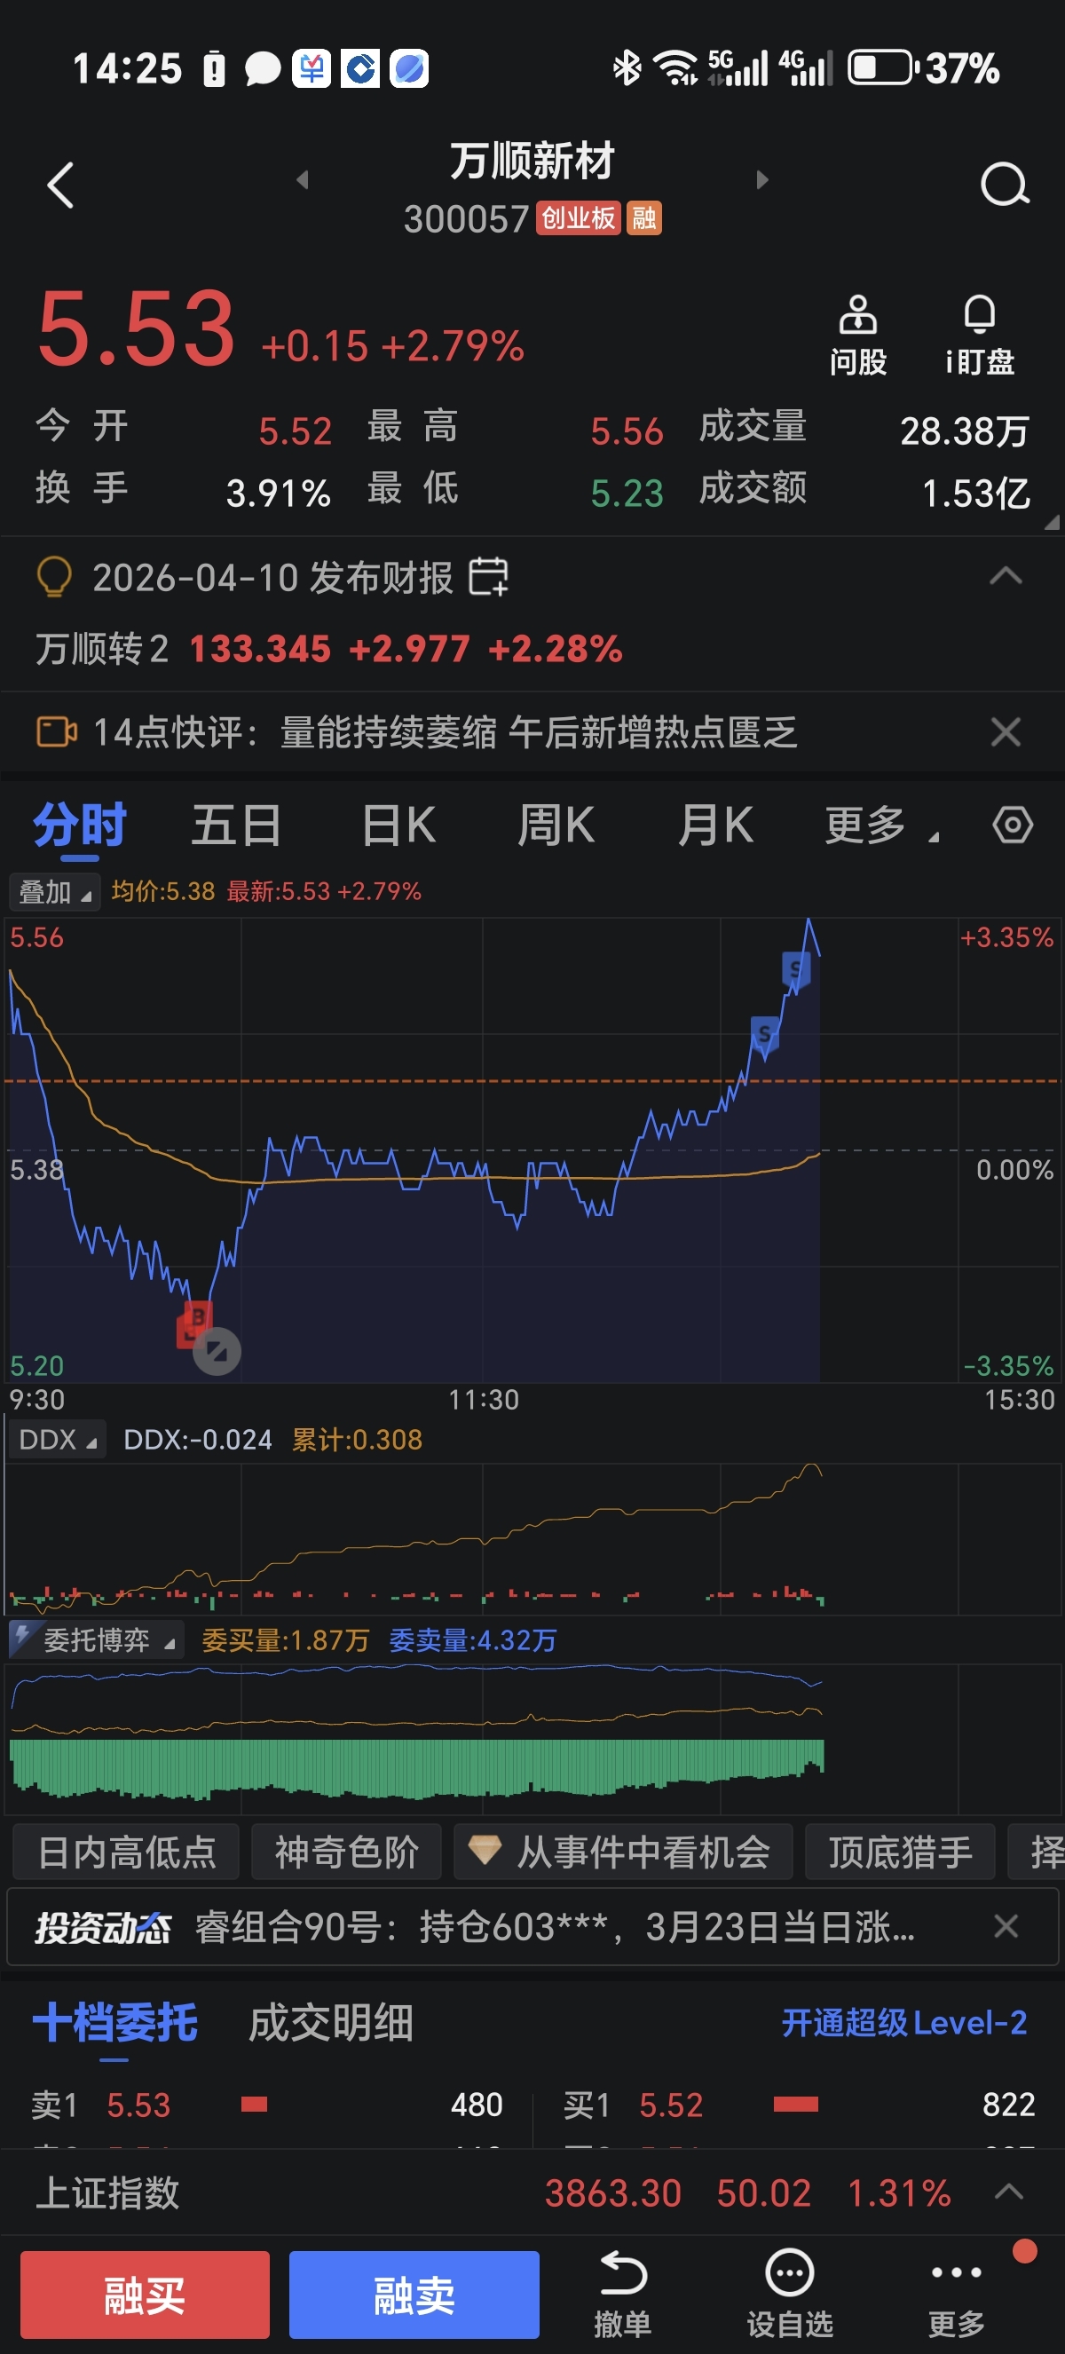Tap the 从事件中看机会 chip
The image size is (1065, 2354).
tap(623, 1852)
